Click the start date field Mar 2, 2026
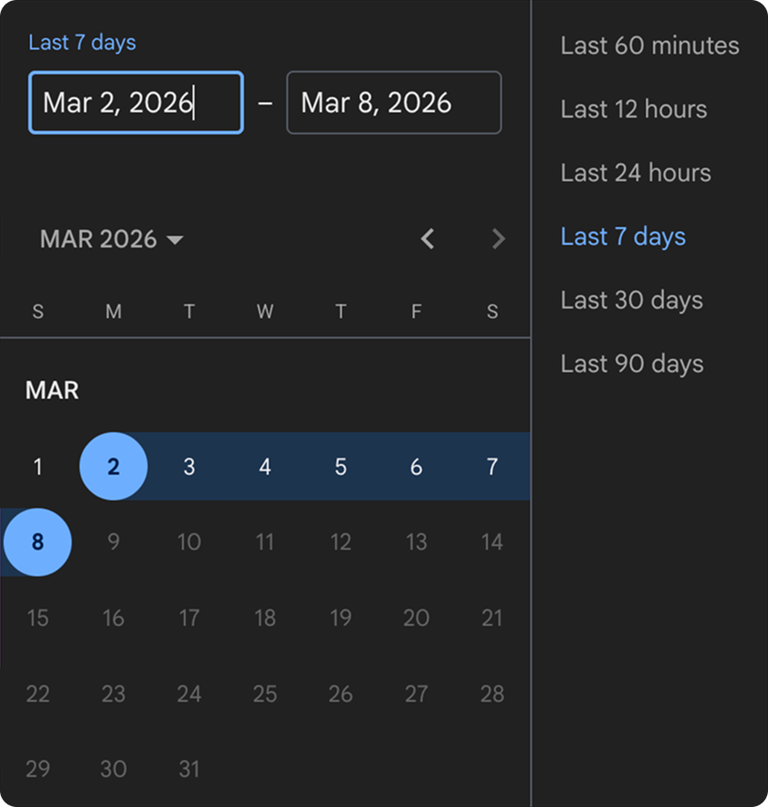This screenshot has height=807, width=768. 135,103
